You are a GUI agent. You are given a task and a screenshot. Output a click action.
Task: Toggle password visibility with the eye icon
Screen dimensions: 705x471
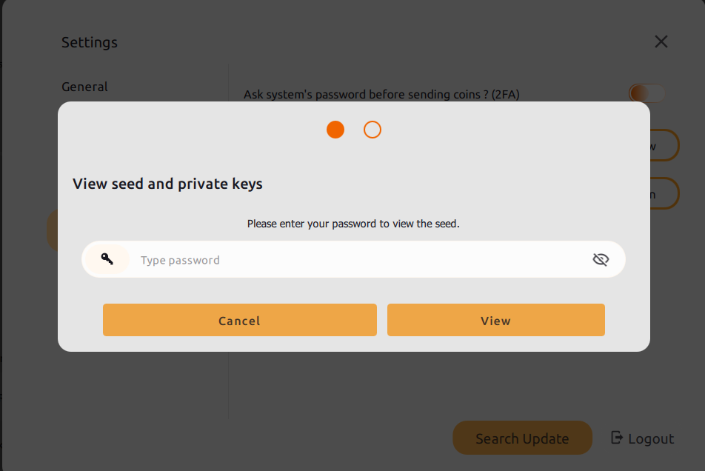click(601, 259)
